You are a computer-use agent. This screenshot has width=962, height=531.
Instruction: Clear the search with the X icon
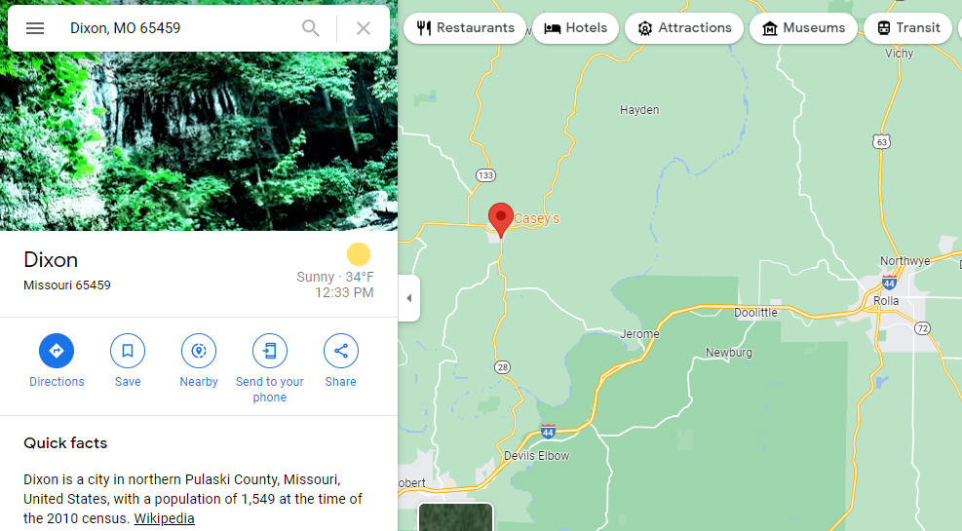(x=364, y=28)
